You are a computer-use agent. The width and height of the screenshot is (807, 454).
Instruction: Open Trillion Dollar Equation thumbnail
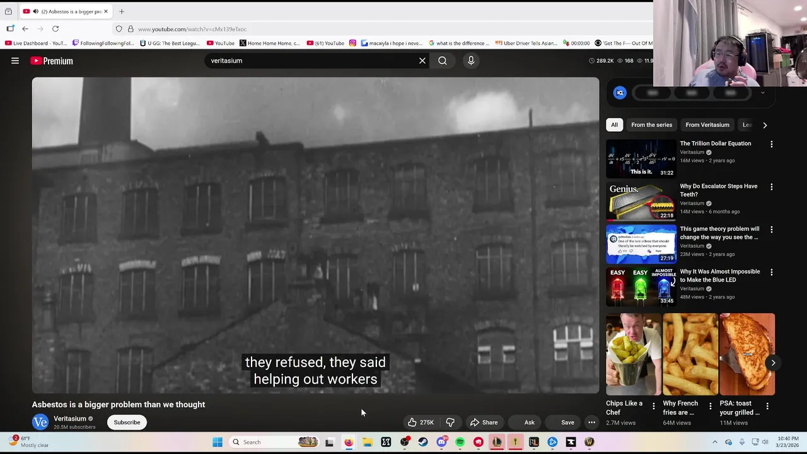pyautogui.click(x=641, y=158)
